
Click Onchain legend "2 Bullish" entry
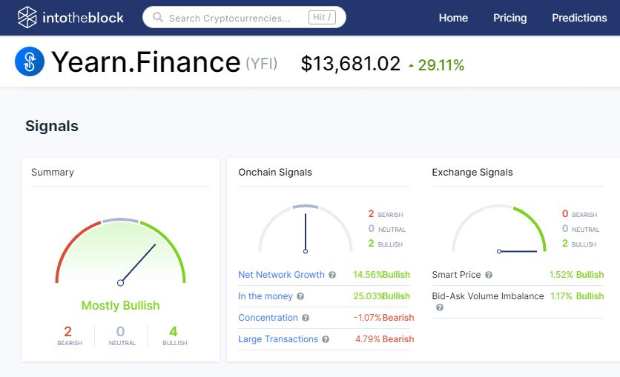[x=385, y=244]
